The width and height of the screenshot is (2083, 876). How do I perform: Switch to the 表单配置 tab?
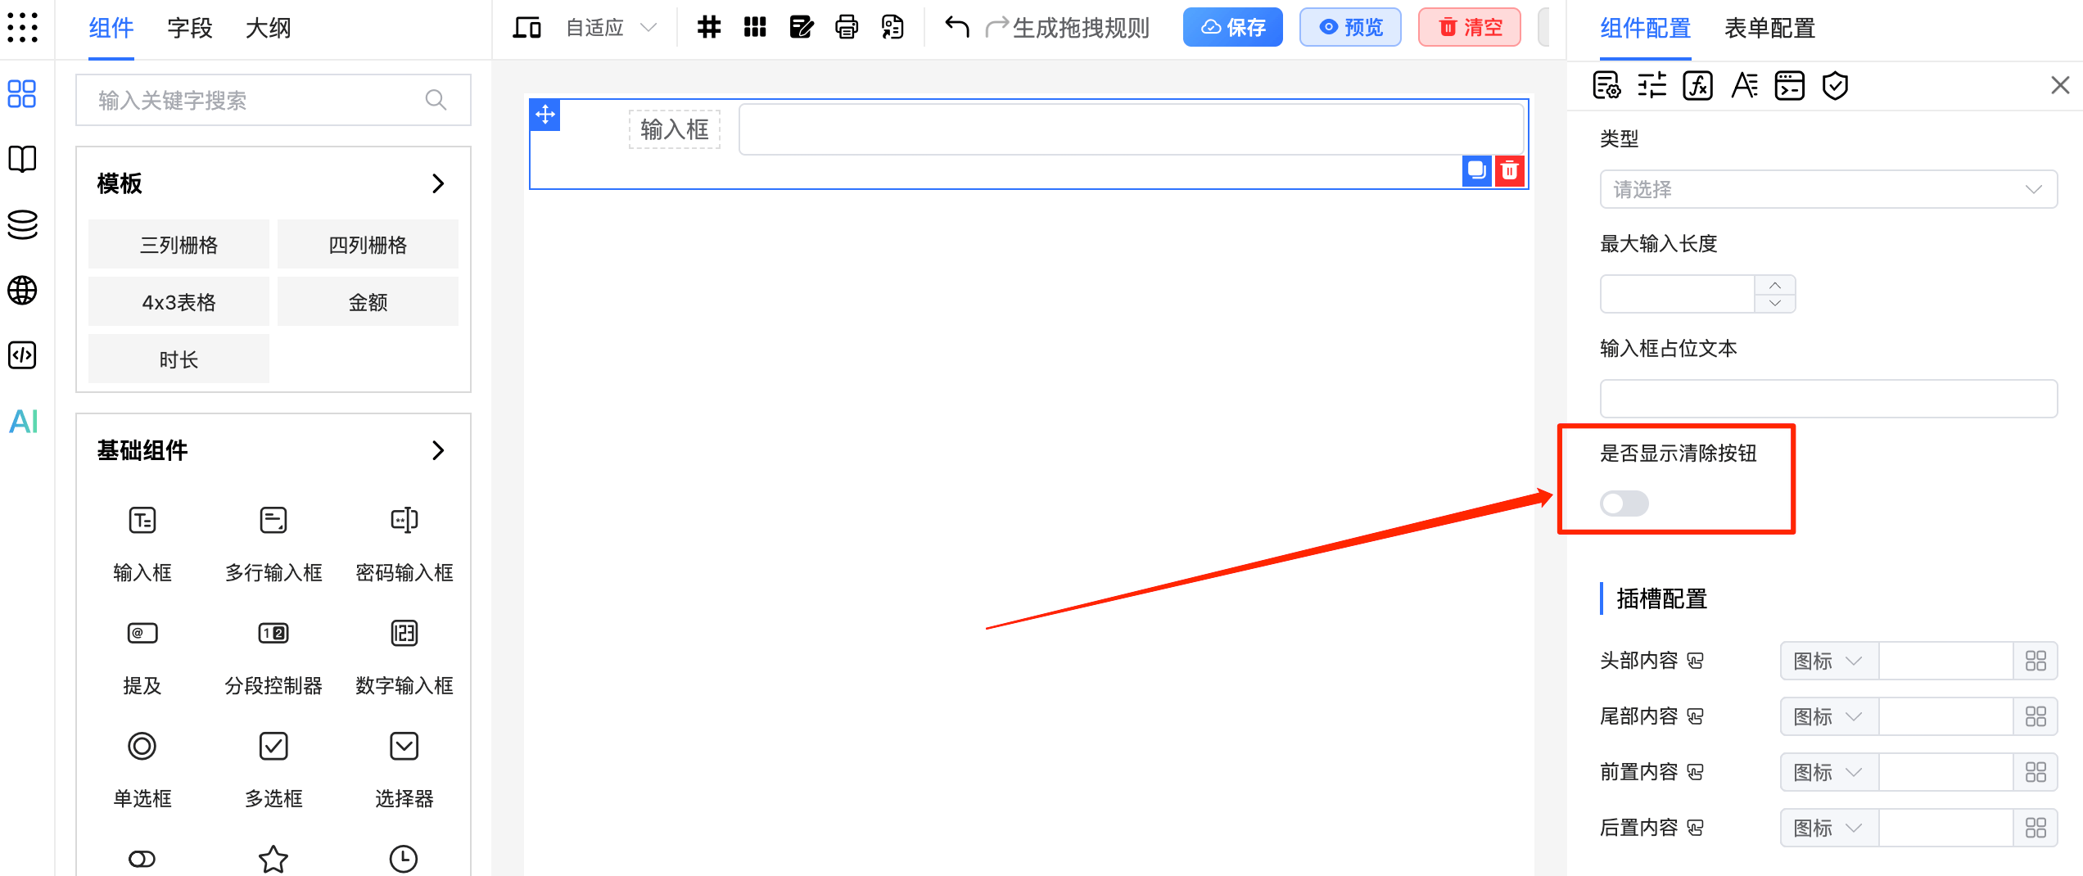[x=1769, y=28]
